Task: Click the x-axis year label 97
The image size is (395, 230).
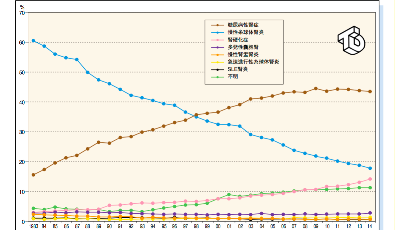Action: pos(185,226)
